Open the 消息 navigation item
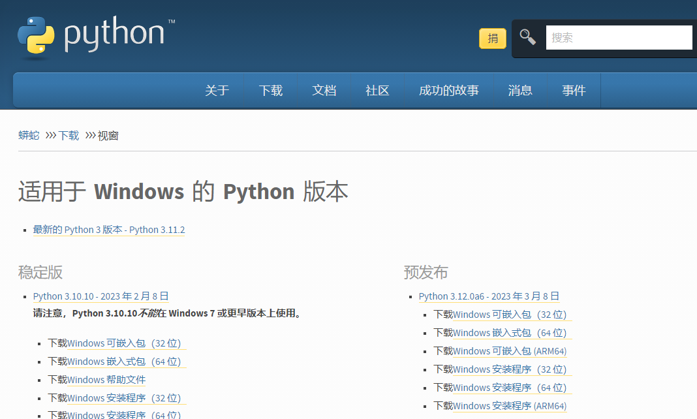The height and width of the screenshot is (419, 697). pos(520,91)
